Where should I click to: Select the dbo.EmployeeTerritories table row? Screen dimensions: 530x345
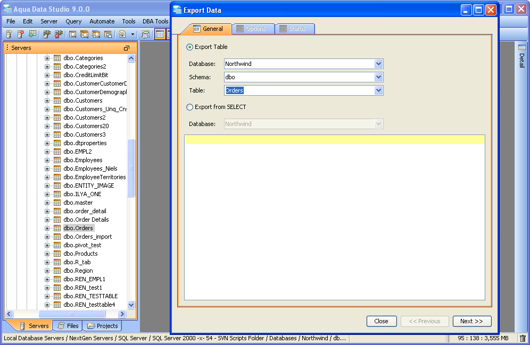[95, 177]
